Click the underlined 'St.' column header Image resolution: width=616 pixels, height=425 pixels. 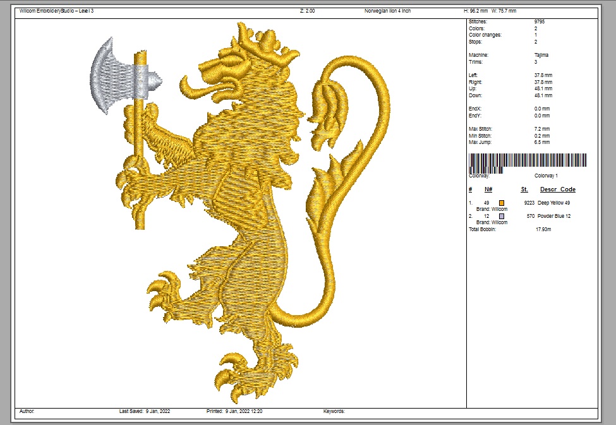(x=524, y=189)
